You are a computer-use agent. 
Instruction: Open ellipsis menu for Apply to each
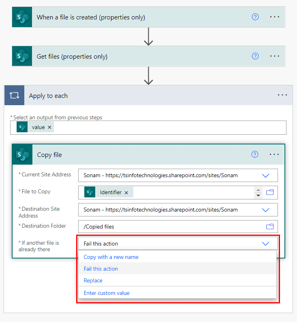tap(282, 95)
